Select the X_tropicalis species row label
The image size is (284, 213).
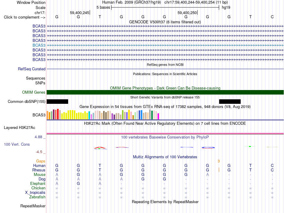pos(35,193)
